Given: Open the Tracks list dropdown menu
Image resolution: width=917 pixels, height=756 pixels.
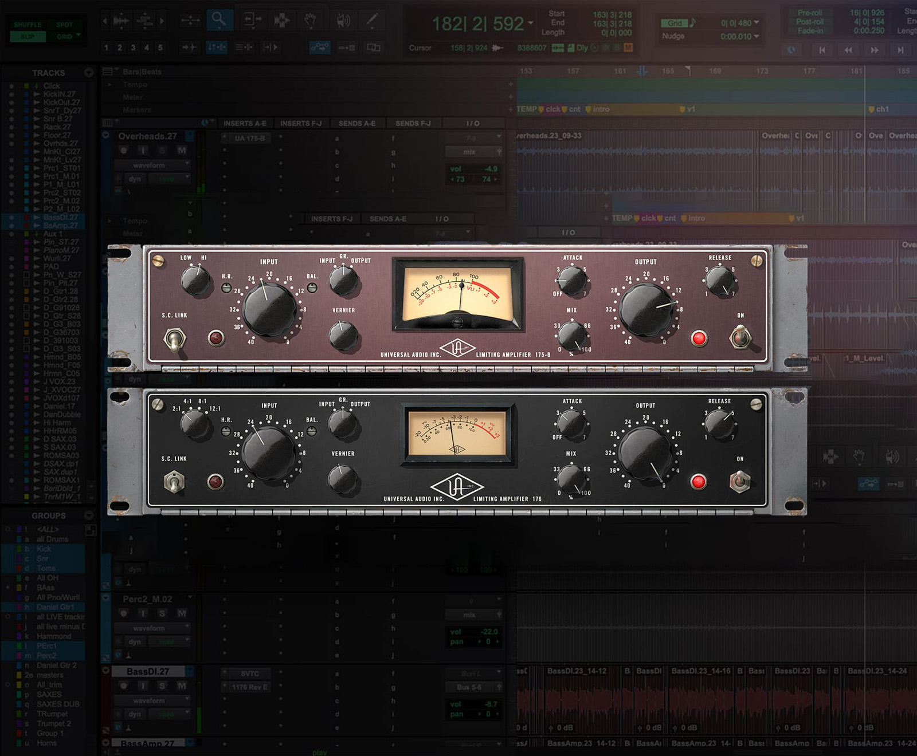Looking at the screenshot, I should 88,73.
